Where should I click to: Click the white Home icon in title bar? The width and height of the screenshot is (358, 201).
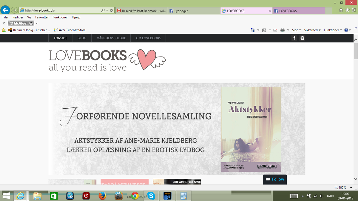(341, 10)
